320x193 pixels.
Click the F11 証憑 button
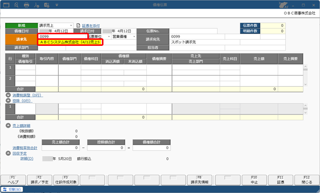[x=281, y=180]
